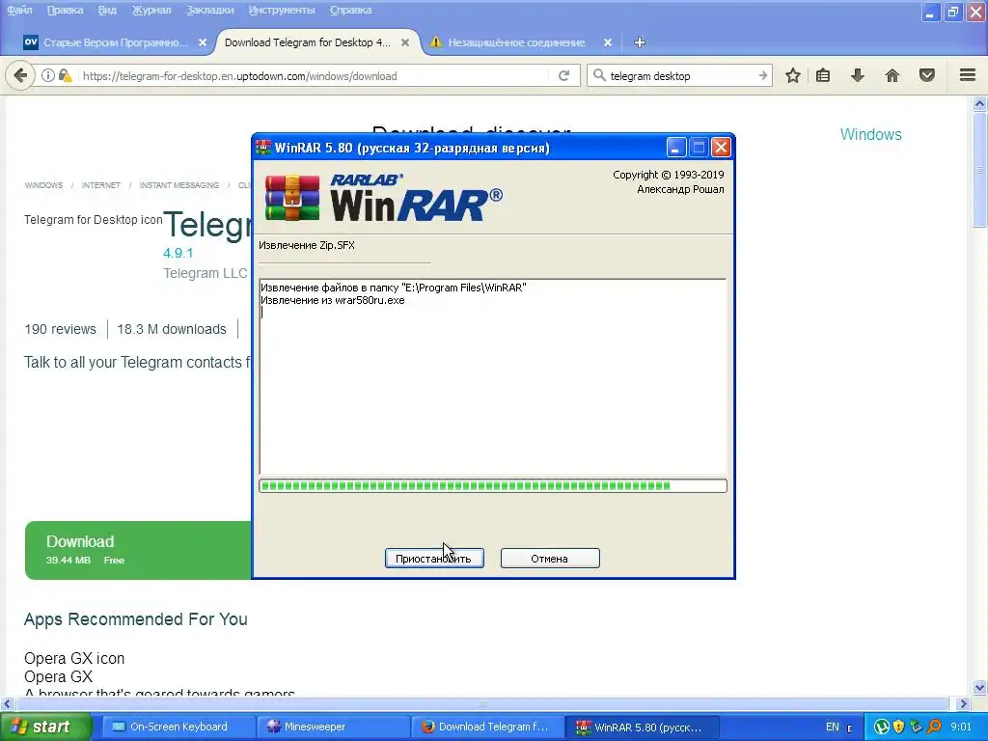This screenshot has width=988, height=741.
Task: Click the Отмена button
Action: 549,559
